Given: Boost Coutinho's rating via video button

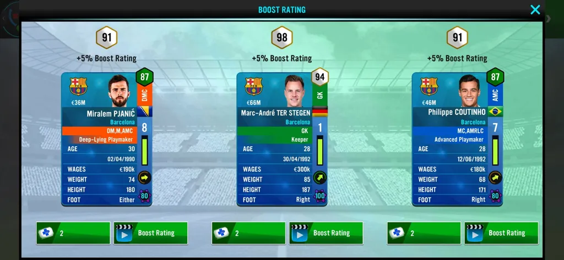Looking at the screenshot, I should coord(501,233).
